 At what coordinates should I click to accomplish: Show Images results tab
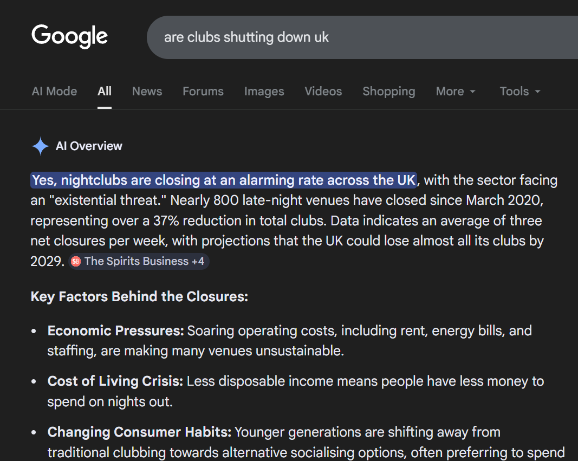264,92
